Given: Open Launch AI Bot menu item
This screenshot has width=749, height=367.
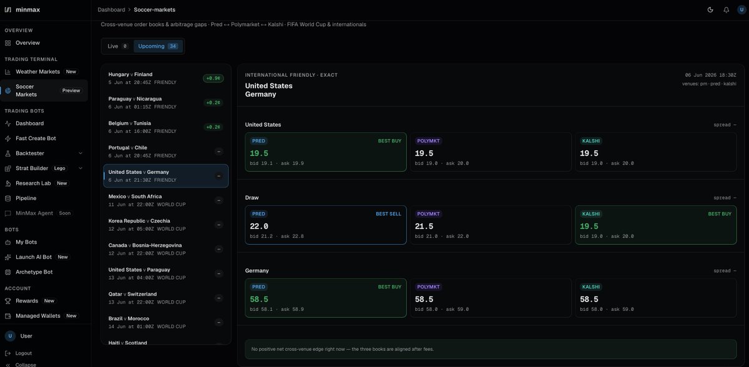Looking at the screenshot, I should 44,257.
